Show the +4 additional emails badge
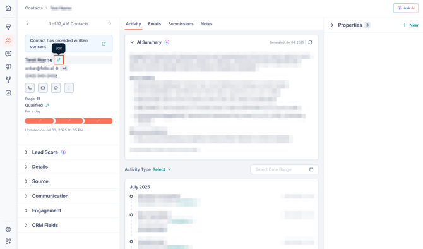 click(x=64, y=68)
